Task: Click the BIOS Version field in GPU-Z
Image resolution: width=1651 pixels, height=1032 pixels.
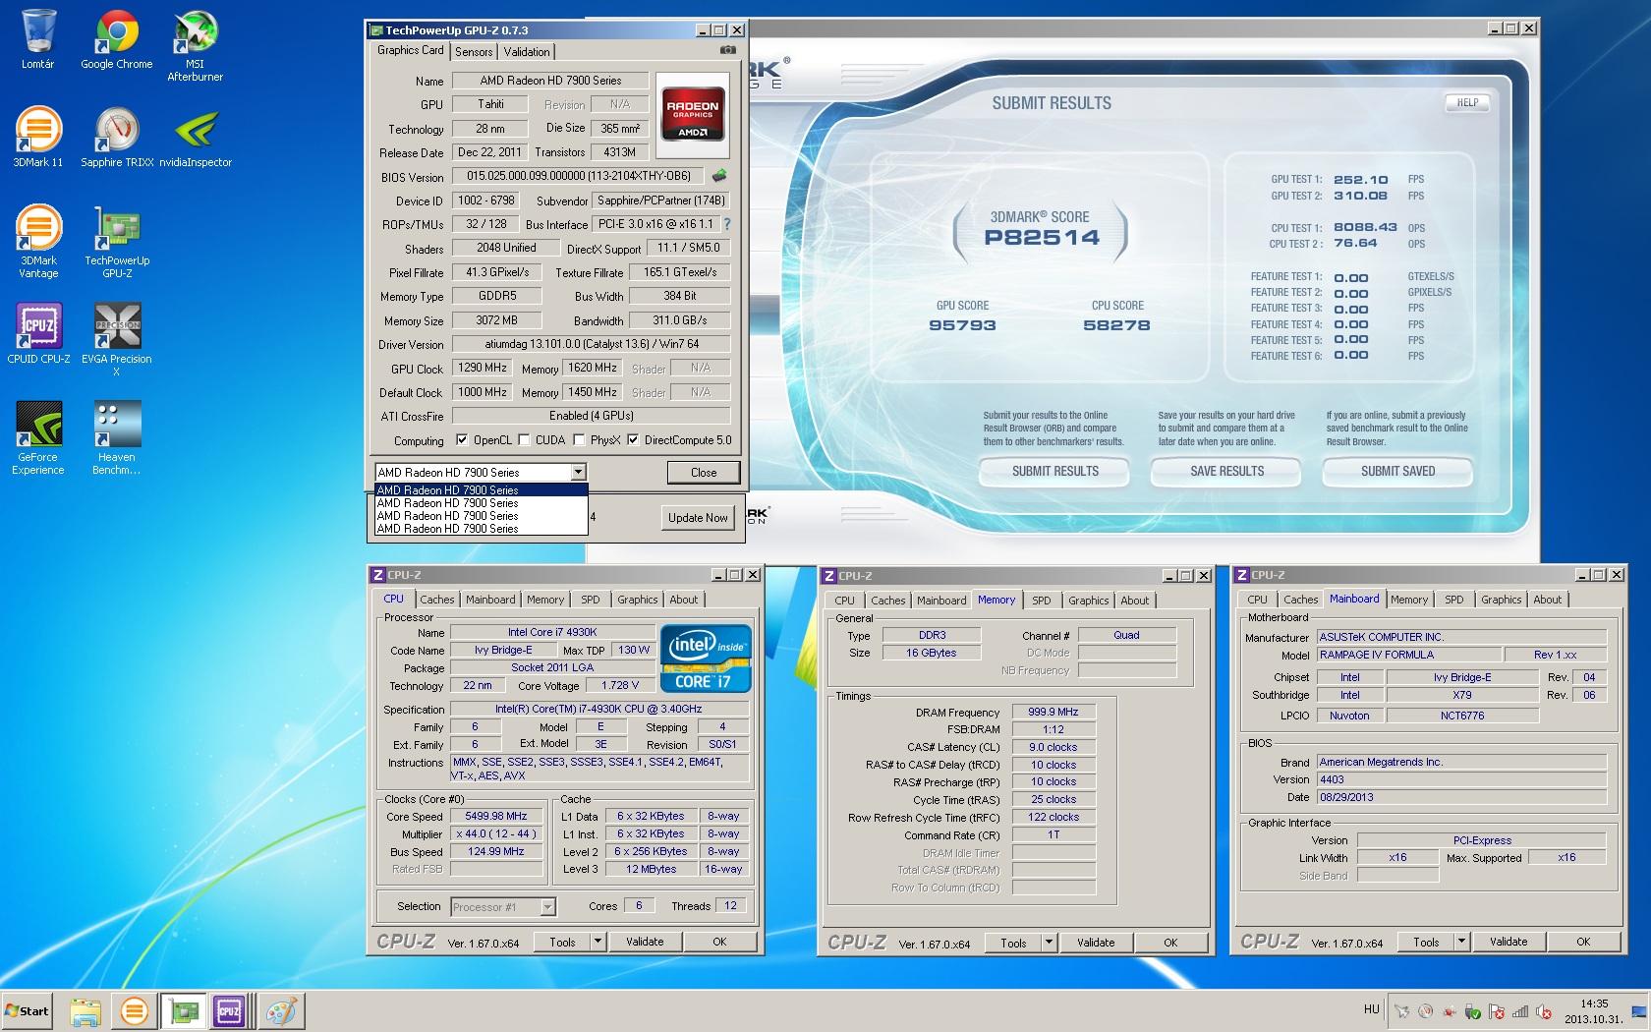Action: (x=579, y=176)
